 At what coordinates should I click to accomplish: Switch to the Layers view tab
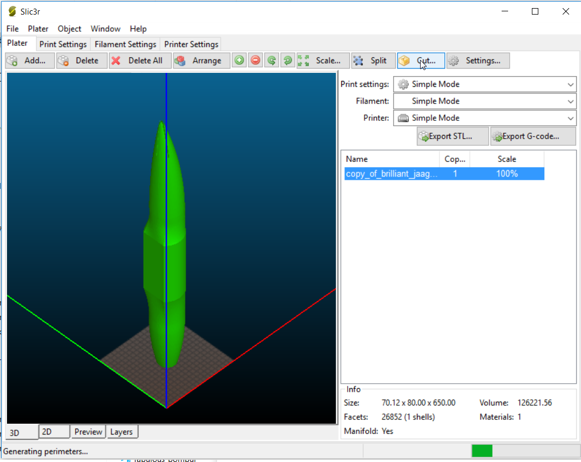[x=121, y=432]
